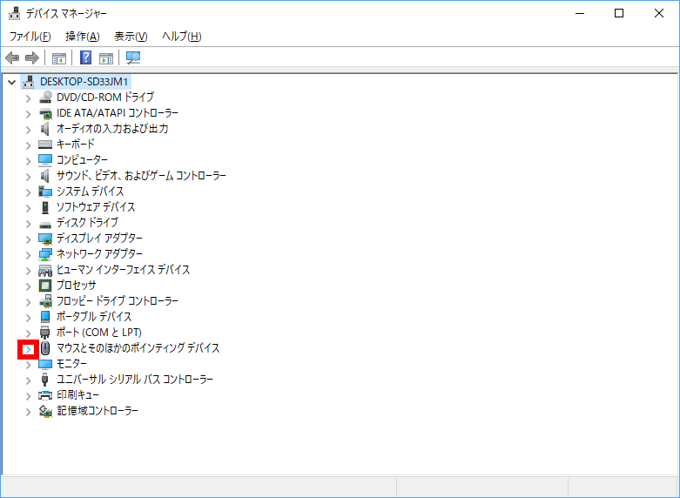680x498 pixels.
Task: Click the computer icon beside DESKTOP-SD33JM1
Action: click(x=28, y=82)
